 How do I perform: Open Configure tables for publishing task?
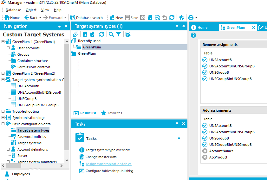[109, 171]
